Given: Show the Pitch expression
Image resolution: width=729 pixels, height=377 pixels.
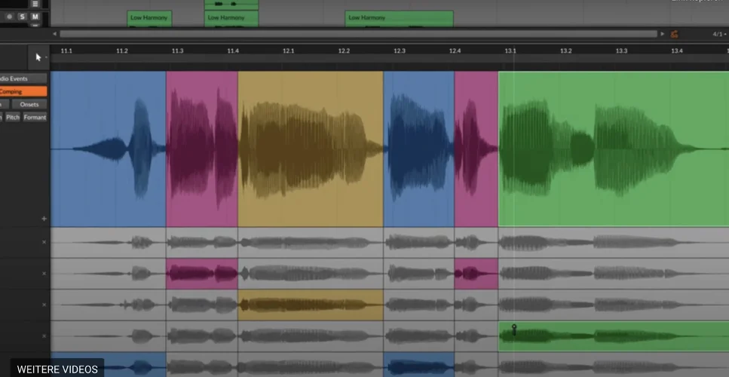Looking at the screenshot, I should pyautogui.click(x=13, y=118).
